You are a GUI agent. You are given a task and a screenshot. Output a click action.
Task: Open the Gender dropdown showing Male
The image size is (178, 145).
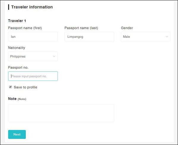click(x=146, y=37)
